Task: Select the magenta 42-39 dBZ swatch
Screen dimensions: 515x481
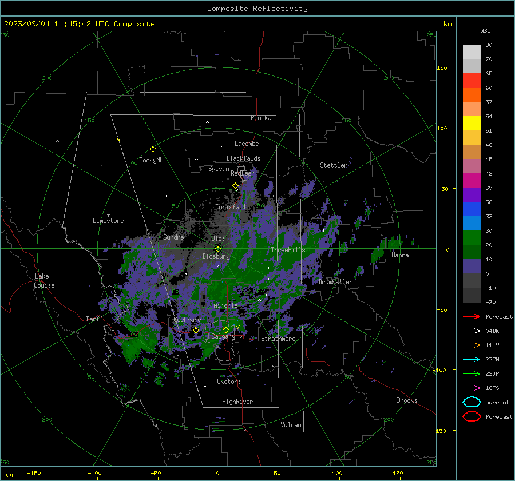Action: click(x=472, y=181)
